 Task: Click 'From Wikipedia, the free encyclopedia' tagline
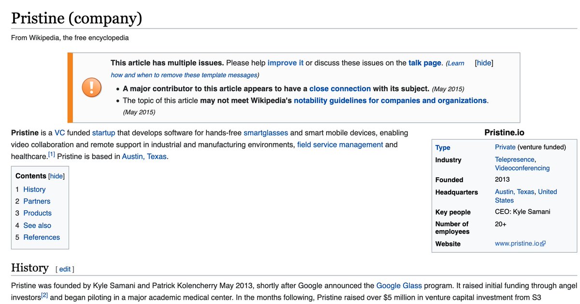click(x=70, y=37)
